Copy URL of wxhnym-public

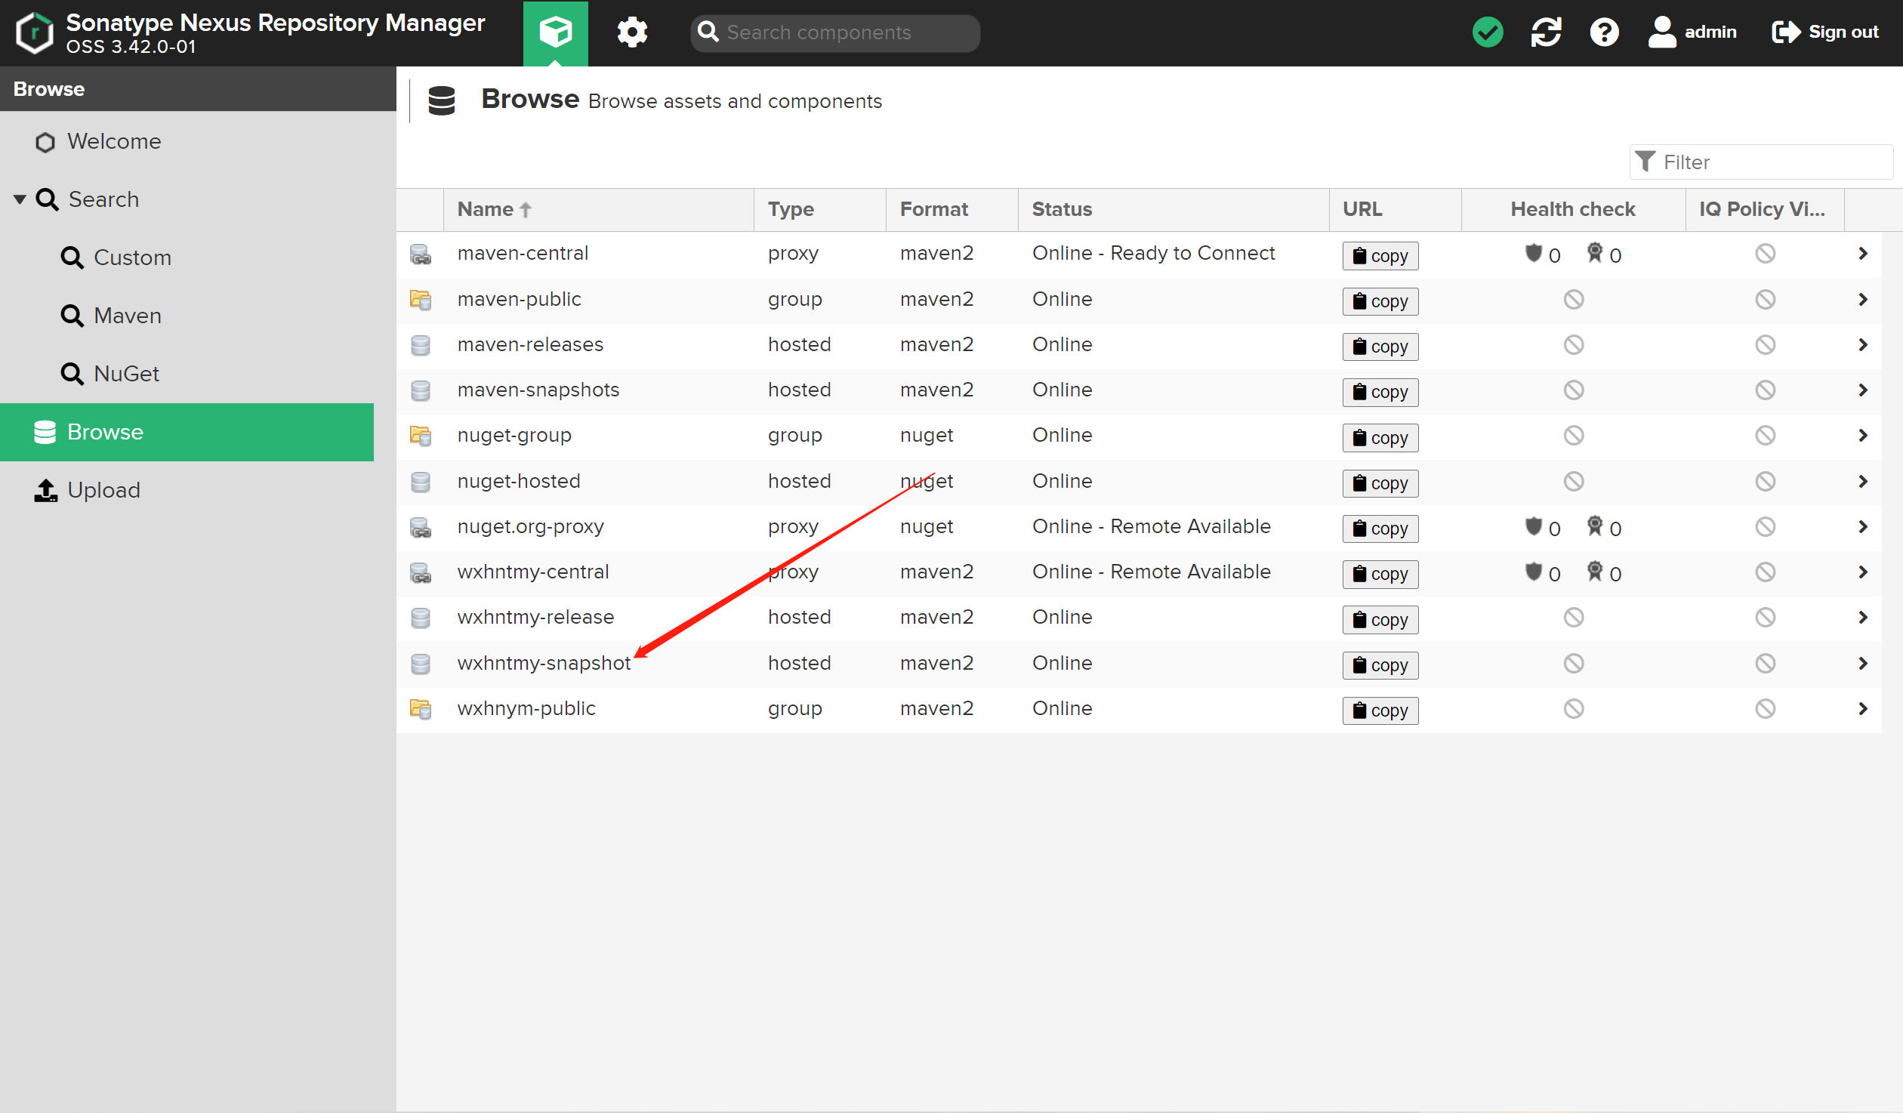(x=1380, y=711)
